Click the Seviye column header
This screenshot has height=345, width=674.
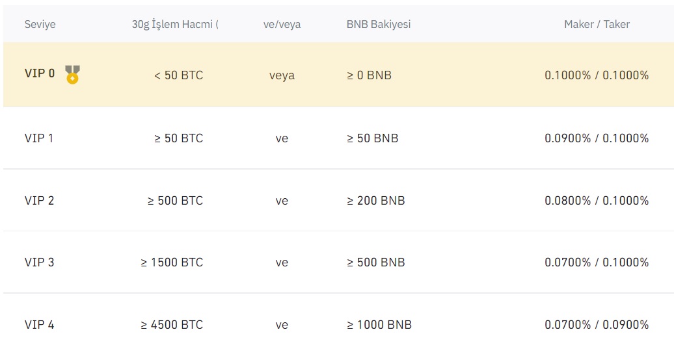40,25
